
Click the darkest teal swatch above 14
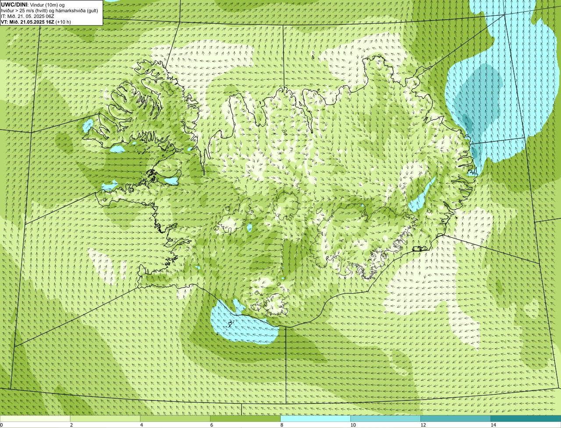click(x=526, y=418)
